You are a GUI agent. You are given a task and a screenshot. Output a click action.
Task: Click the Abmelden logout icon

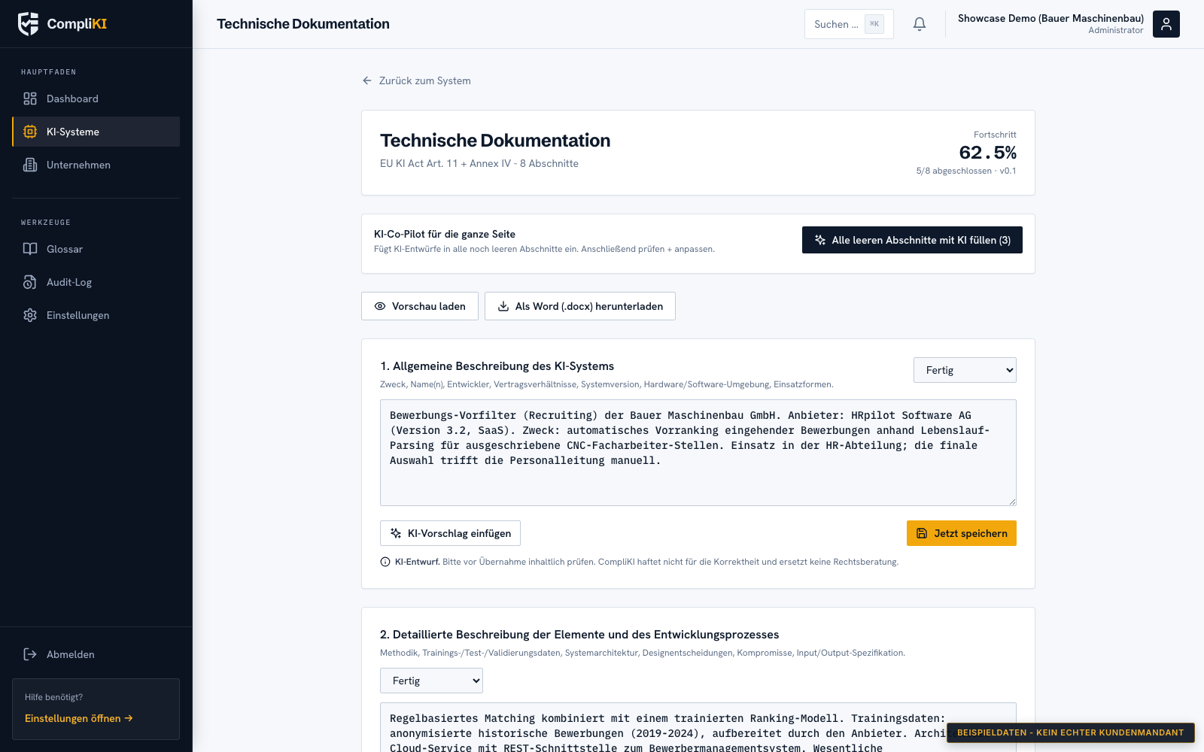click(x=30, y=654)
